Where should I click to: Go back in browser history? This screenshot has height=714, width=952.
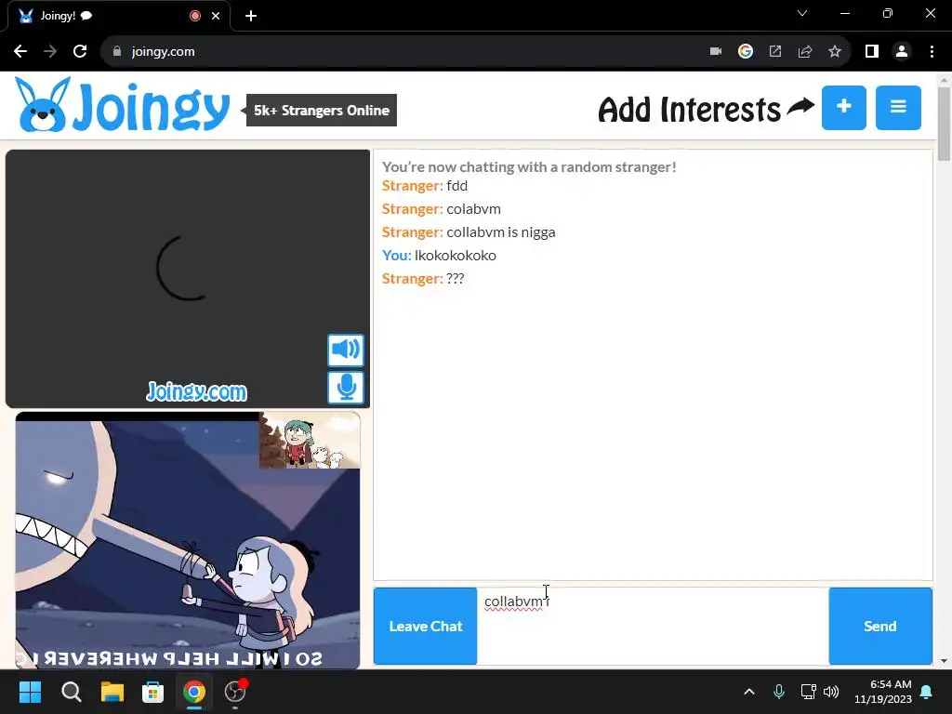[20, 52]
